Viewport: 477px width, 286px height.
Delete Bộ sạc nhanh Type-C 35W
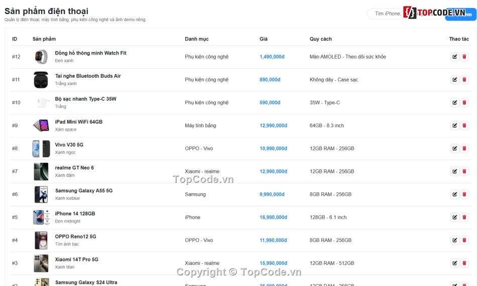pyautogui.click(x=464, y=103)
